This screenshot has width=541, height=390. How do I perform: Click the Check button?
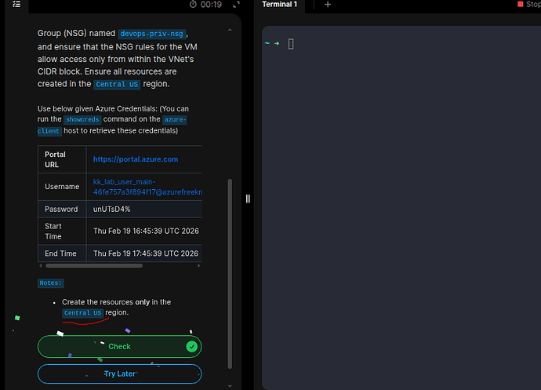click(119, 347)
